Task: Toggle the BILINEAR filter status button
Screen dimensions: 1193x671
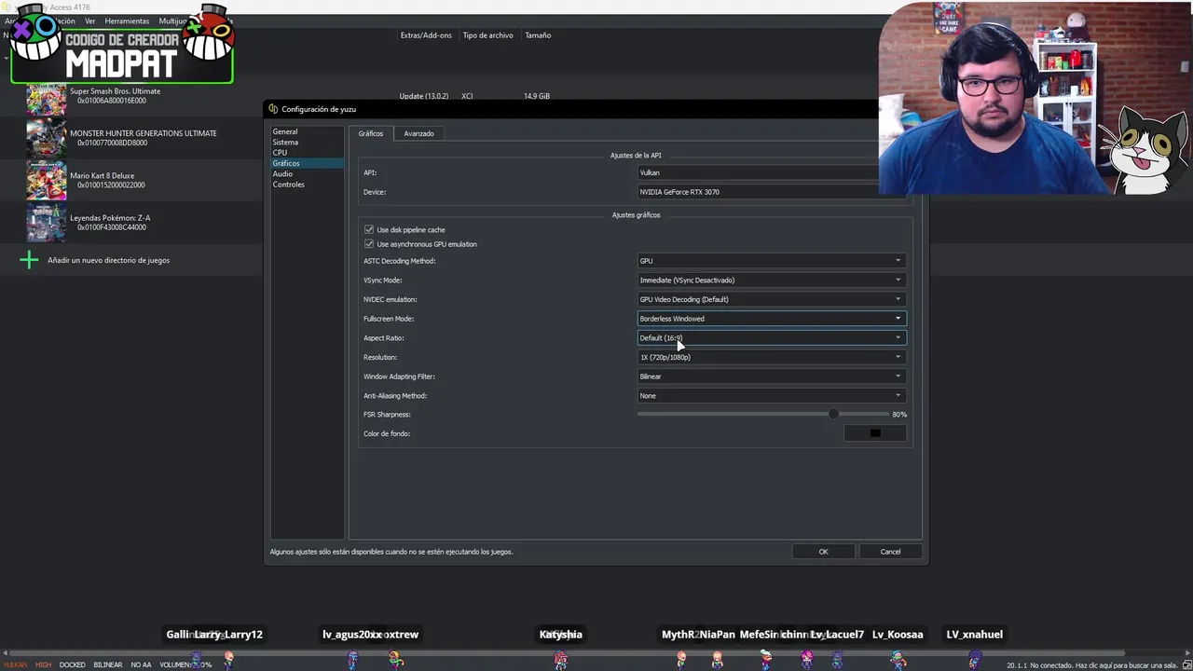Action: [108, 665]
